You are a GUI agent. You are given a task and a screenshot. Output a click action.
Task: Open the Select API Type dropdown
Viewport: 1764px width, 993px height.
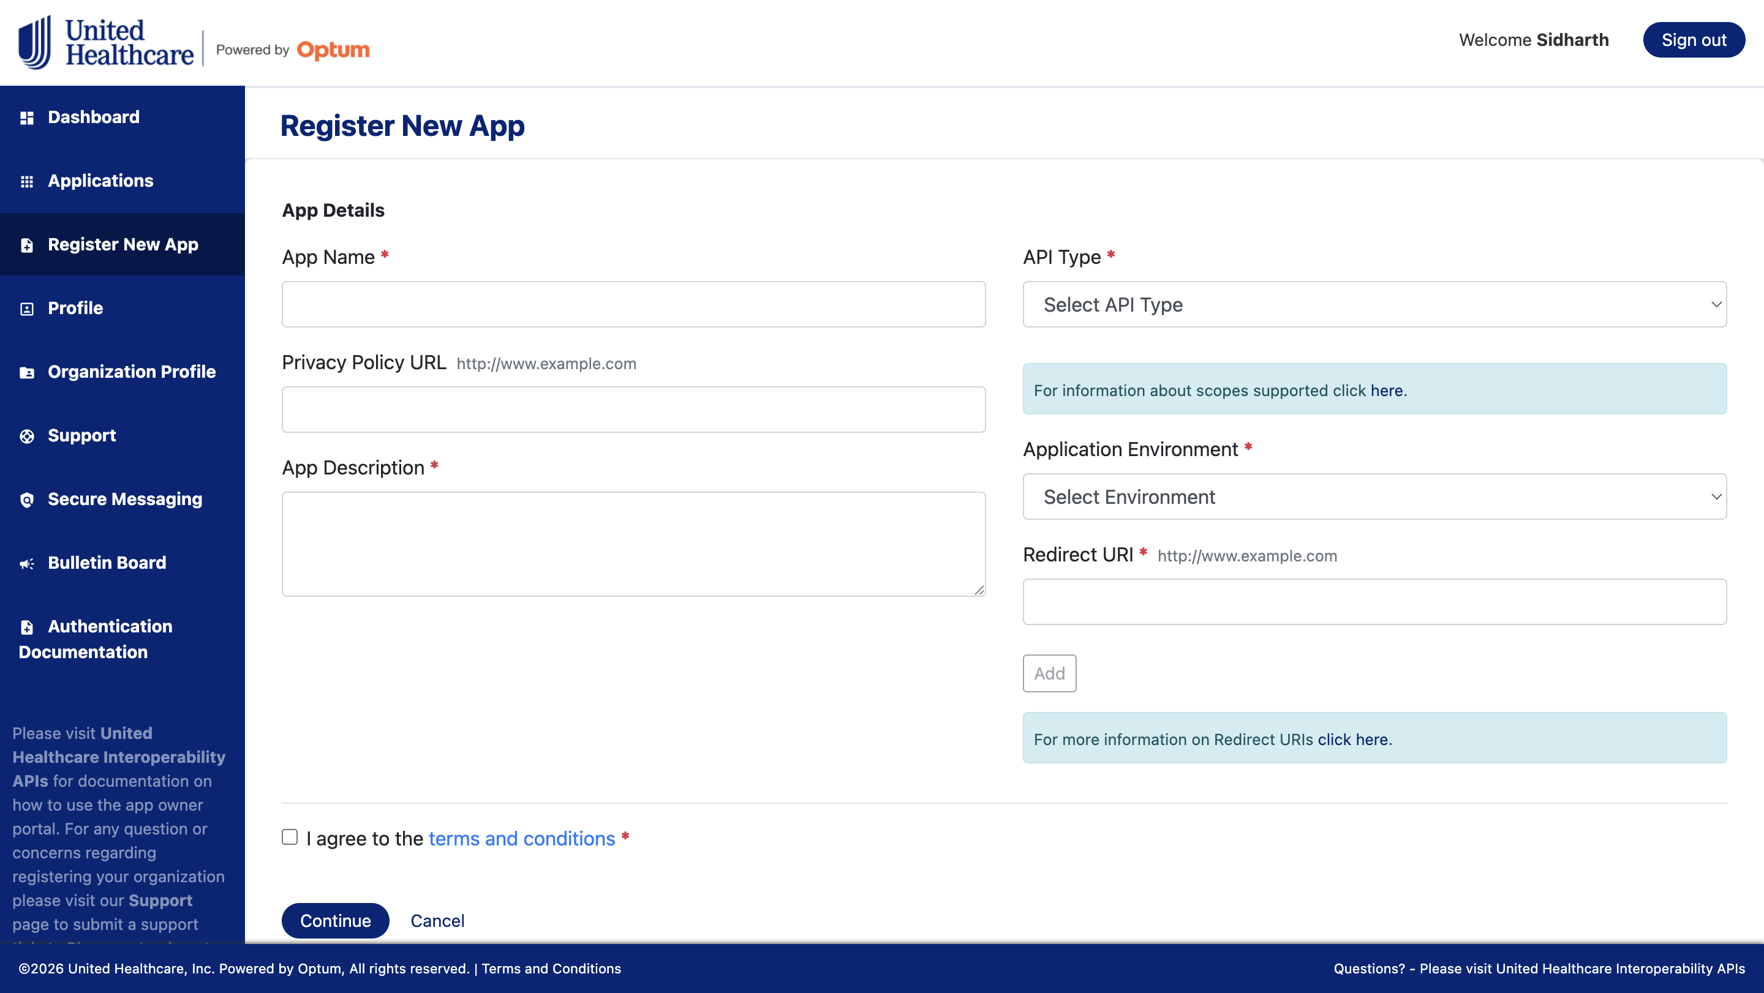click(x=1374, y=304)
